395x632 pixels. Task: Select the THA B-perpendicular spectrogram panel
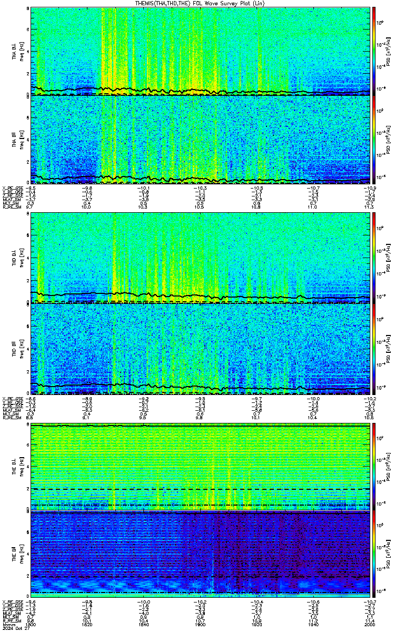[x=201, y=51]
